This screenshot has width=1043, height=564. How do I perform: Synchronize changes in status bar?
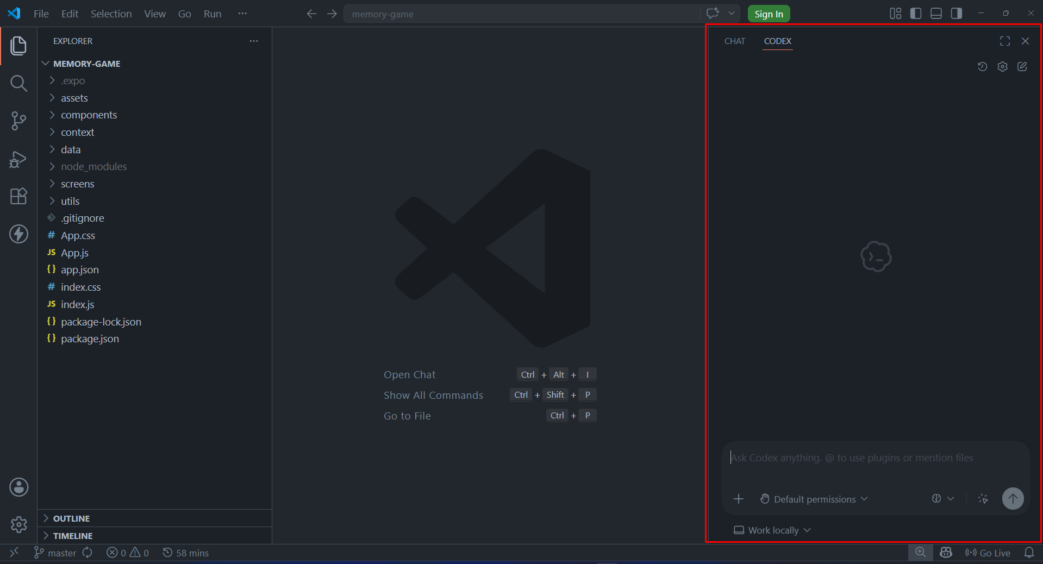[88, 553]
